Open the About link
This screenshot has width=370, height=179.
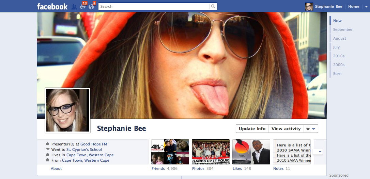56,168
